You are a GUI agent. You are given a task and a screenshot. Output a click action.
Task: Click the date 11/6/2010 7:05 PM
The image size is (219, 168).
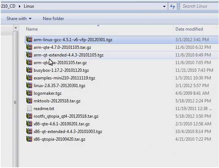click(x=193, y=63)
